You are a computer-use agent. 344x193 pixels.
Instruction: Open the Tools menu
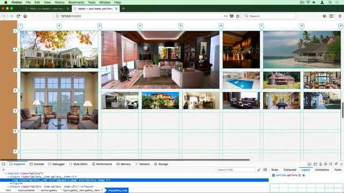[91, 2]
